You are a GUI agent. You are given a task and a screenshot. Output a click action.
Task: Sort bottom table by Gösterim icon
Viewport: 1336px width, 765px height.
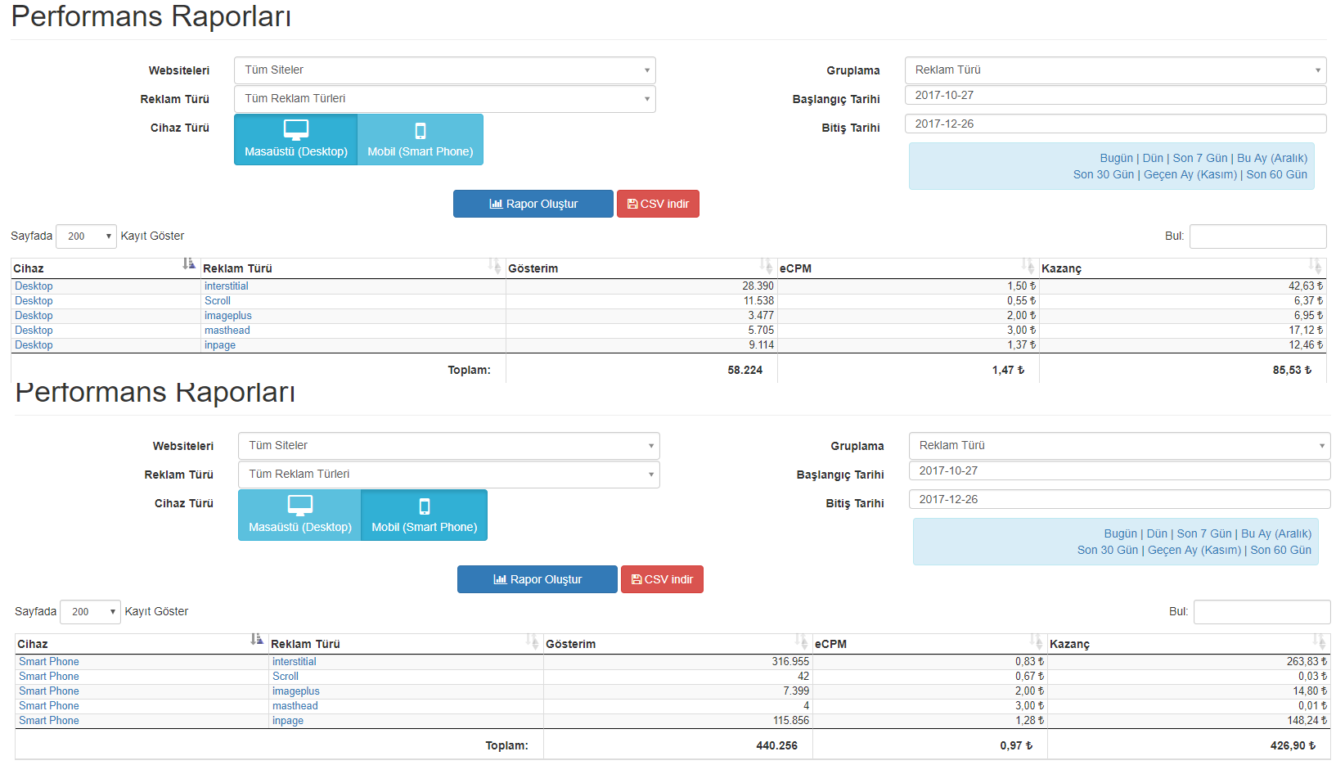point(801,640)
